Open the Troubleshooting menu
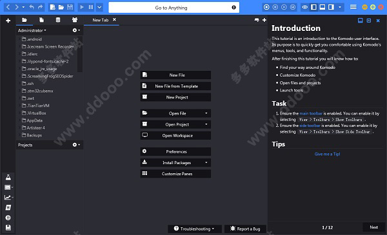 click(195, 229)
